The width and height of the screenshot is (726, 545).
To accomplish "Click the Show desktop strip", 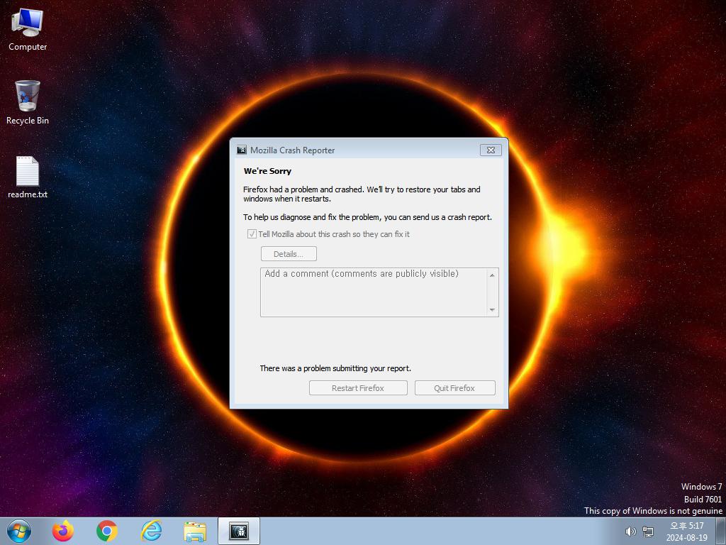I will point(721,531).
